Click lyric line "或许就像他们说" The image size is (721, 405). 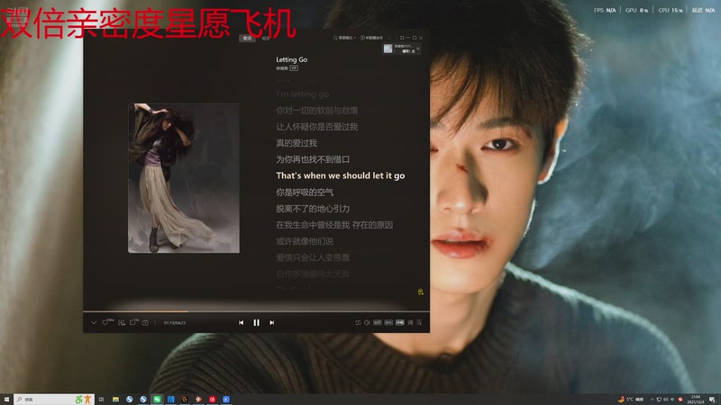pos(305,241)
